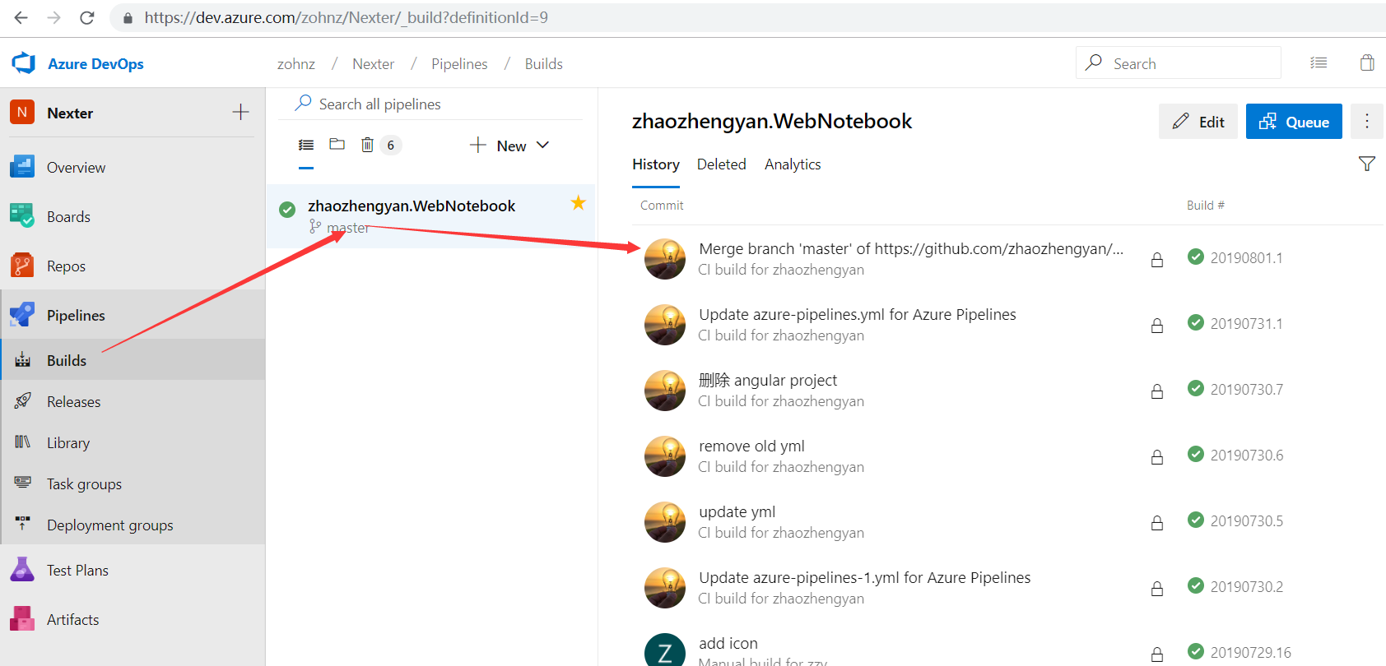Click the Pipelines breadcrumb link
This screenshot has width=1386, height=666.
pos(459,64)
